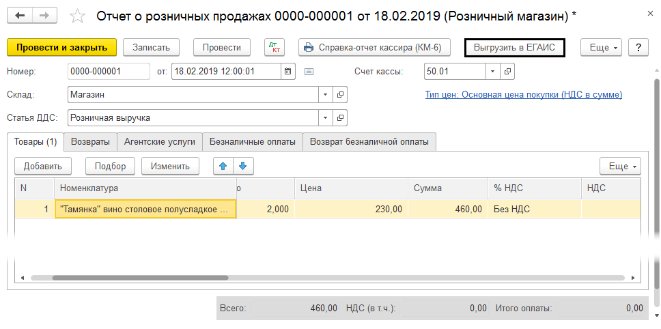Move the selected row down

tap(242, 166)
